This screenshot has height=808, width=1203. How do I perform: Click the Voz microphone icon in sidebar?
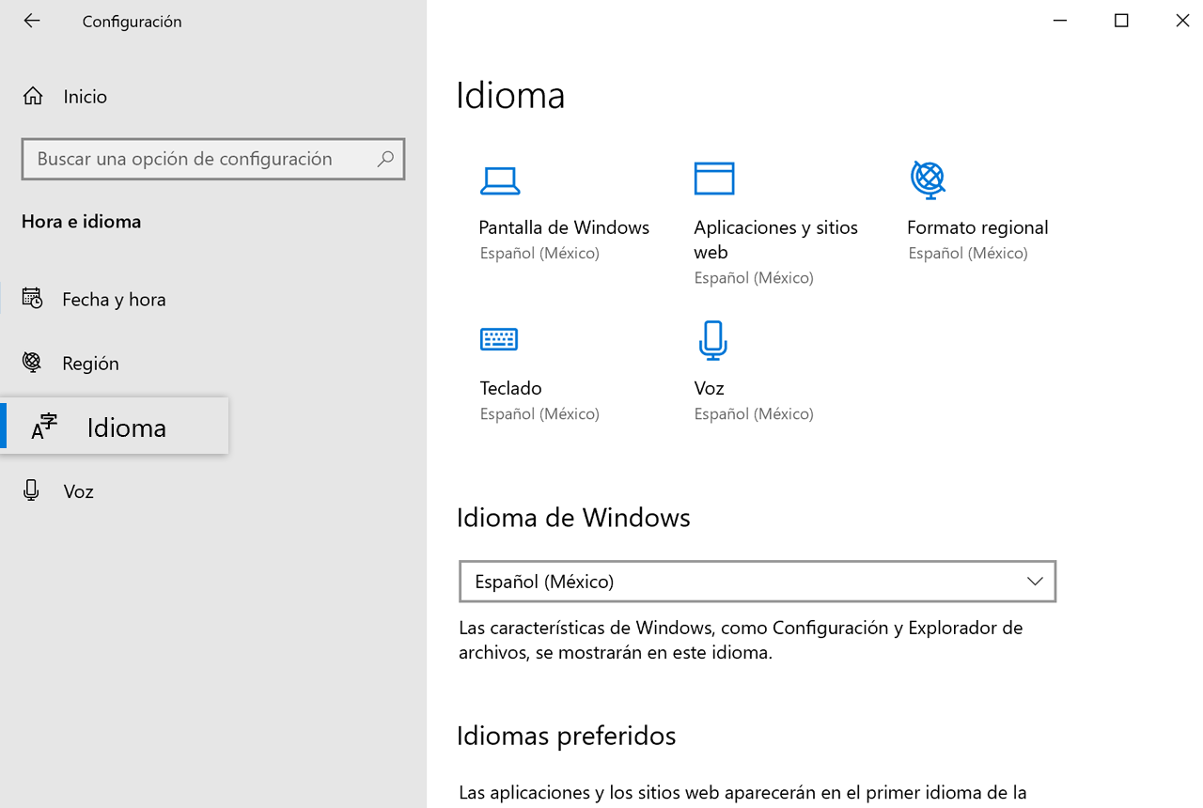32,490
